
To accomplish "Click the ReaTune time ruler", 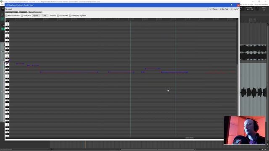I will point(123,19).
